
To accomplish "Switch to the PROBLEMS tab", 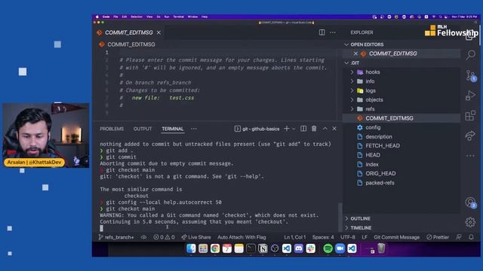I will [112, 129].
